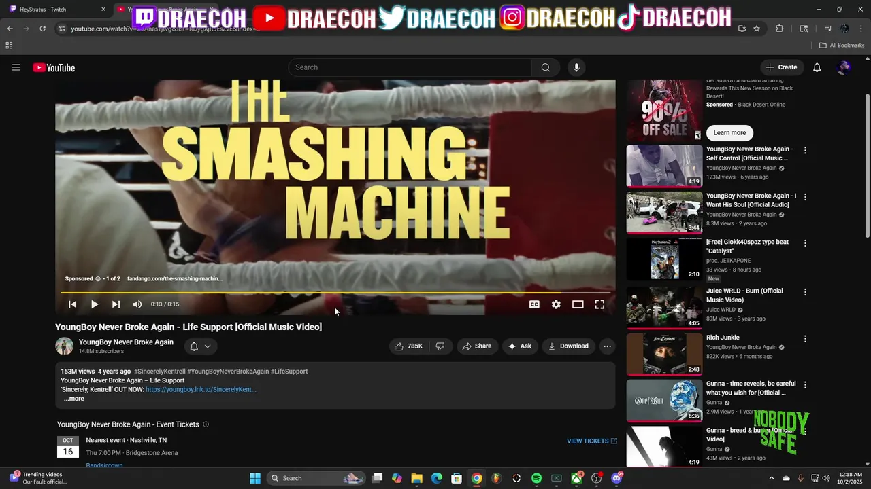The height and width of the screenshot is (489, 871).
Task: Open Juice WRLD - Burn video thumbnail
Action: click(x=664, y=307)
